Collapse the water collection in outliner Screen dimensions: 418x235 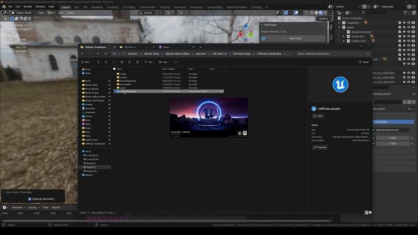point(340,27)
